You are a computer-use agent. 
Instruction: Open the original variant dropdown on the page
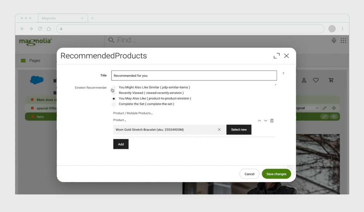[x=317, y=108]
